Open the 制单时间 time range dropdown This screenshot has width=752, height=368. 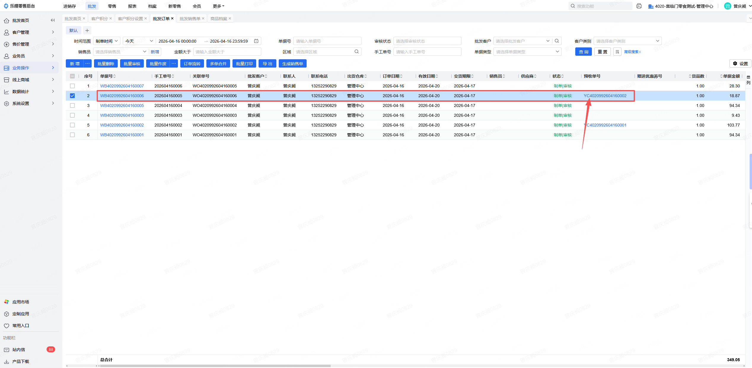[x=107, y=41]
